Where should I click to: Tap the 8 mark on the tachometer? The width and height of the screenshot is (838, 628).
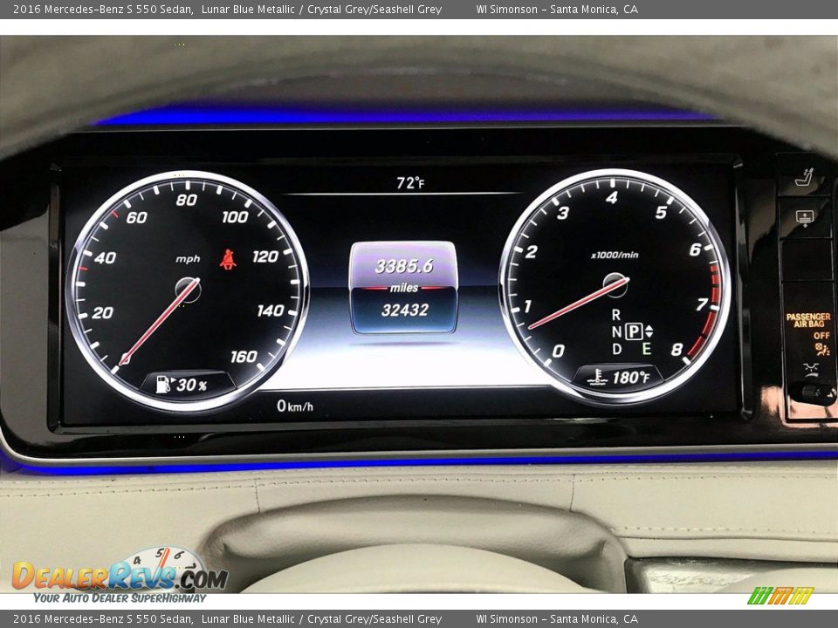pyautogui.click(x=677, y=349)
